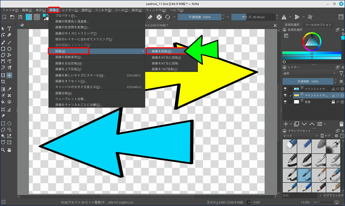The image size is (345, 206).
Task: Choose 画像を回転(R)... from the submenu
Action: [162, 51]
